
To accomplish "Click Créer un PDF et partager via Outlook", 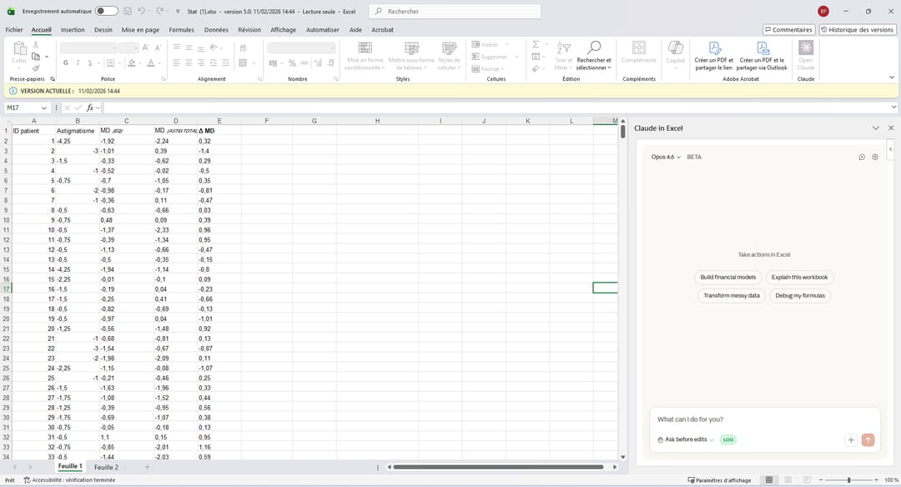I will coord(762,56).
